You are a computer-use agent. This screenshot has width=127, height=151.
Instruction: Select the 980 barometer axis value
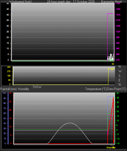[x=118, y=54]
